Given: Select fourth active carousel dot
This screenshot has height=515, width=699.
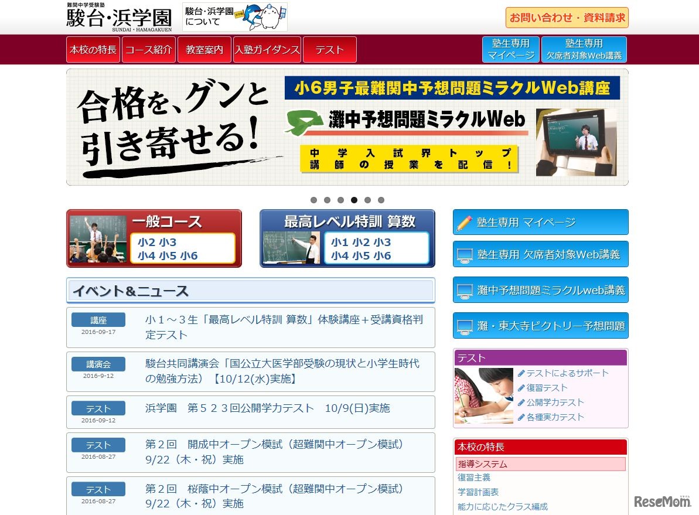Looking at the screenshot, I should tap(354, 200).
